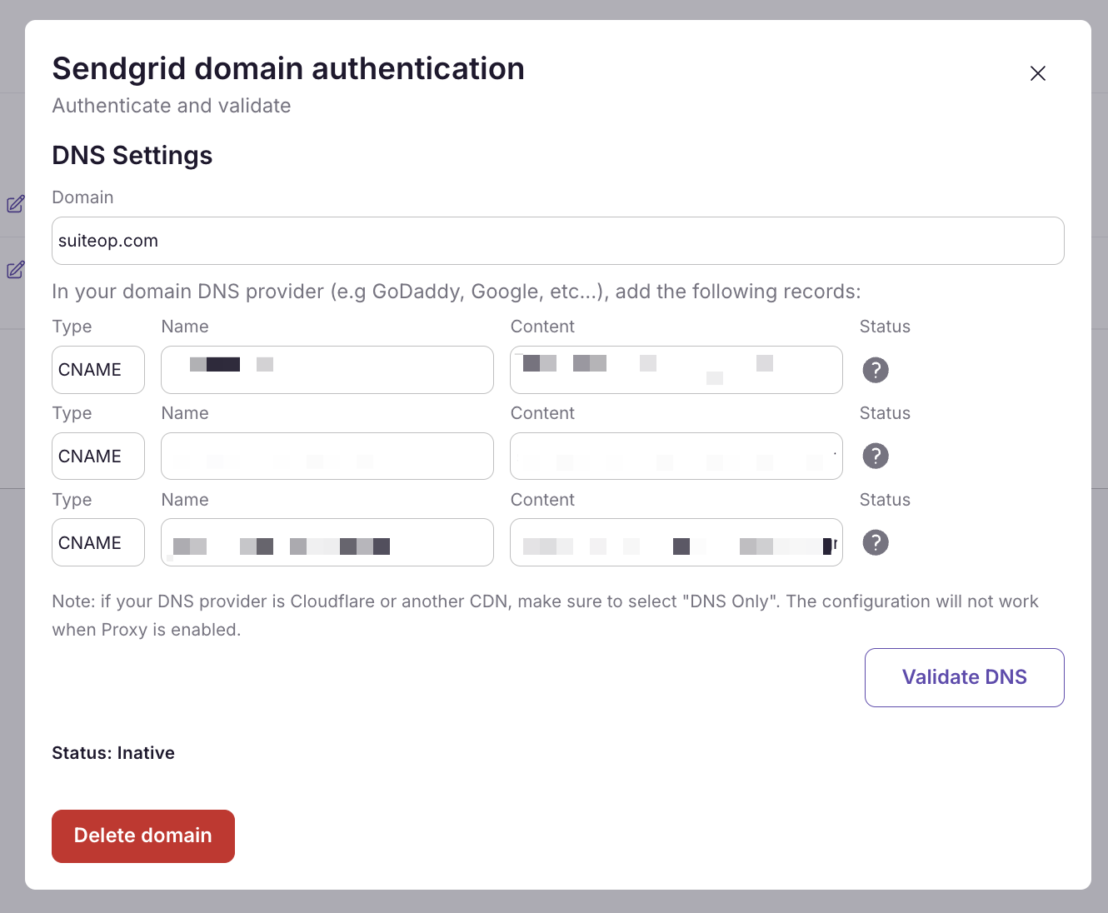Click the Validate DNS button
The width and height of the screenshot is (1108, 913).
pos(964,677)
